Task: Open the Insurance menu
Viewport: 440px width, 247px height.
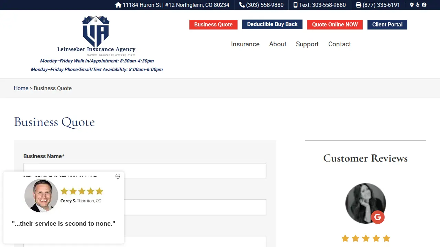Action: tap(245, 44)
